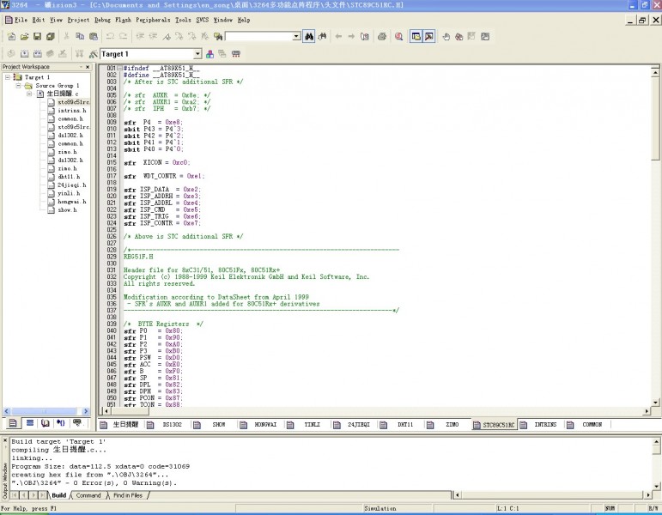Click the Find binoculars icon
Screen dimensions: 662x515
tap(309, 36)
